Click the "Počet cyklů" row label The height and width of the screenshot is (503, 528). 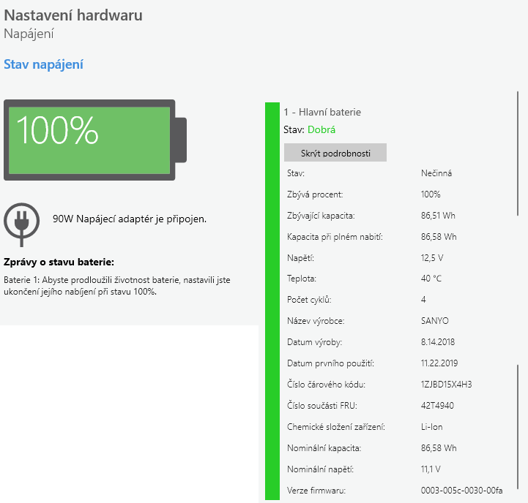[309, 300]
